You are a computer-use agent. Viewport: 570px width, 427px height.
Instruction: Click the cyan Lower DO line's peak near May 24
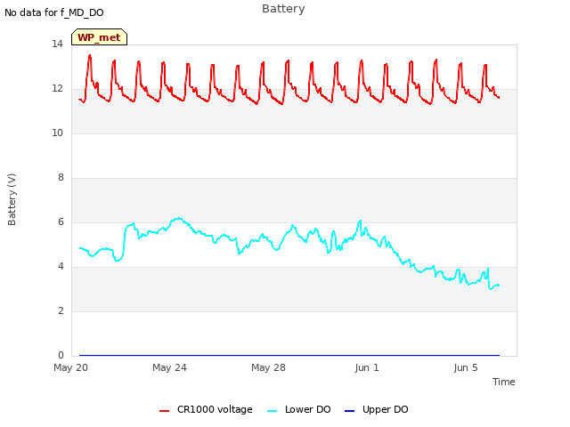178,218
